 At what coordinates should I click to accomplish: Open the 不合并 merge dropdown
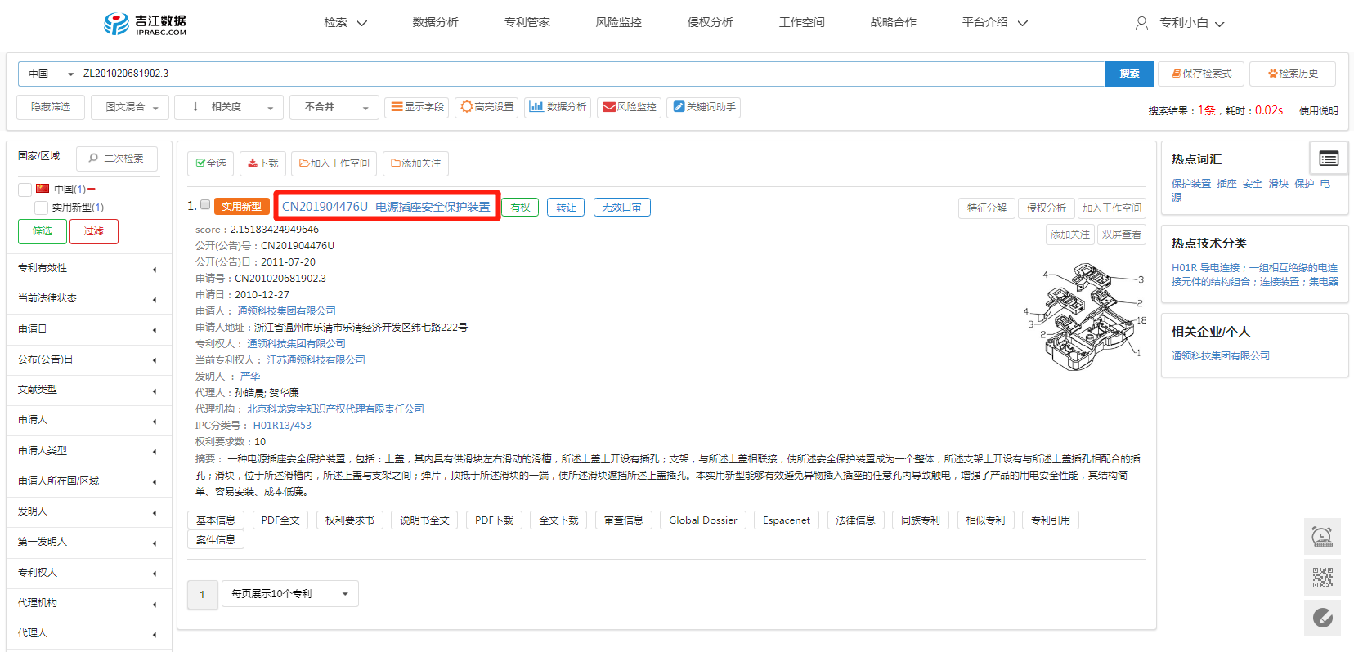pyautogui.click(x=334, y=107)
